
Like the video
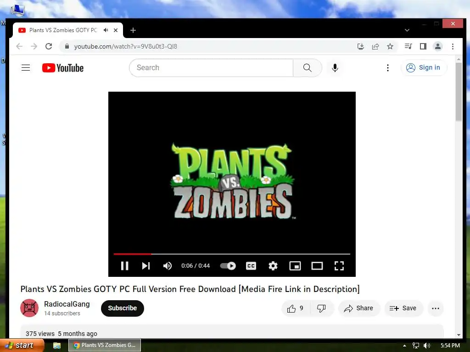click(x=295, y=308)
